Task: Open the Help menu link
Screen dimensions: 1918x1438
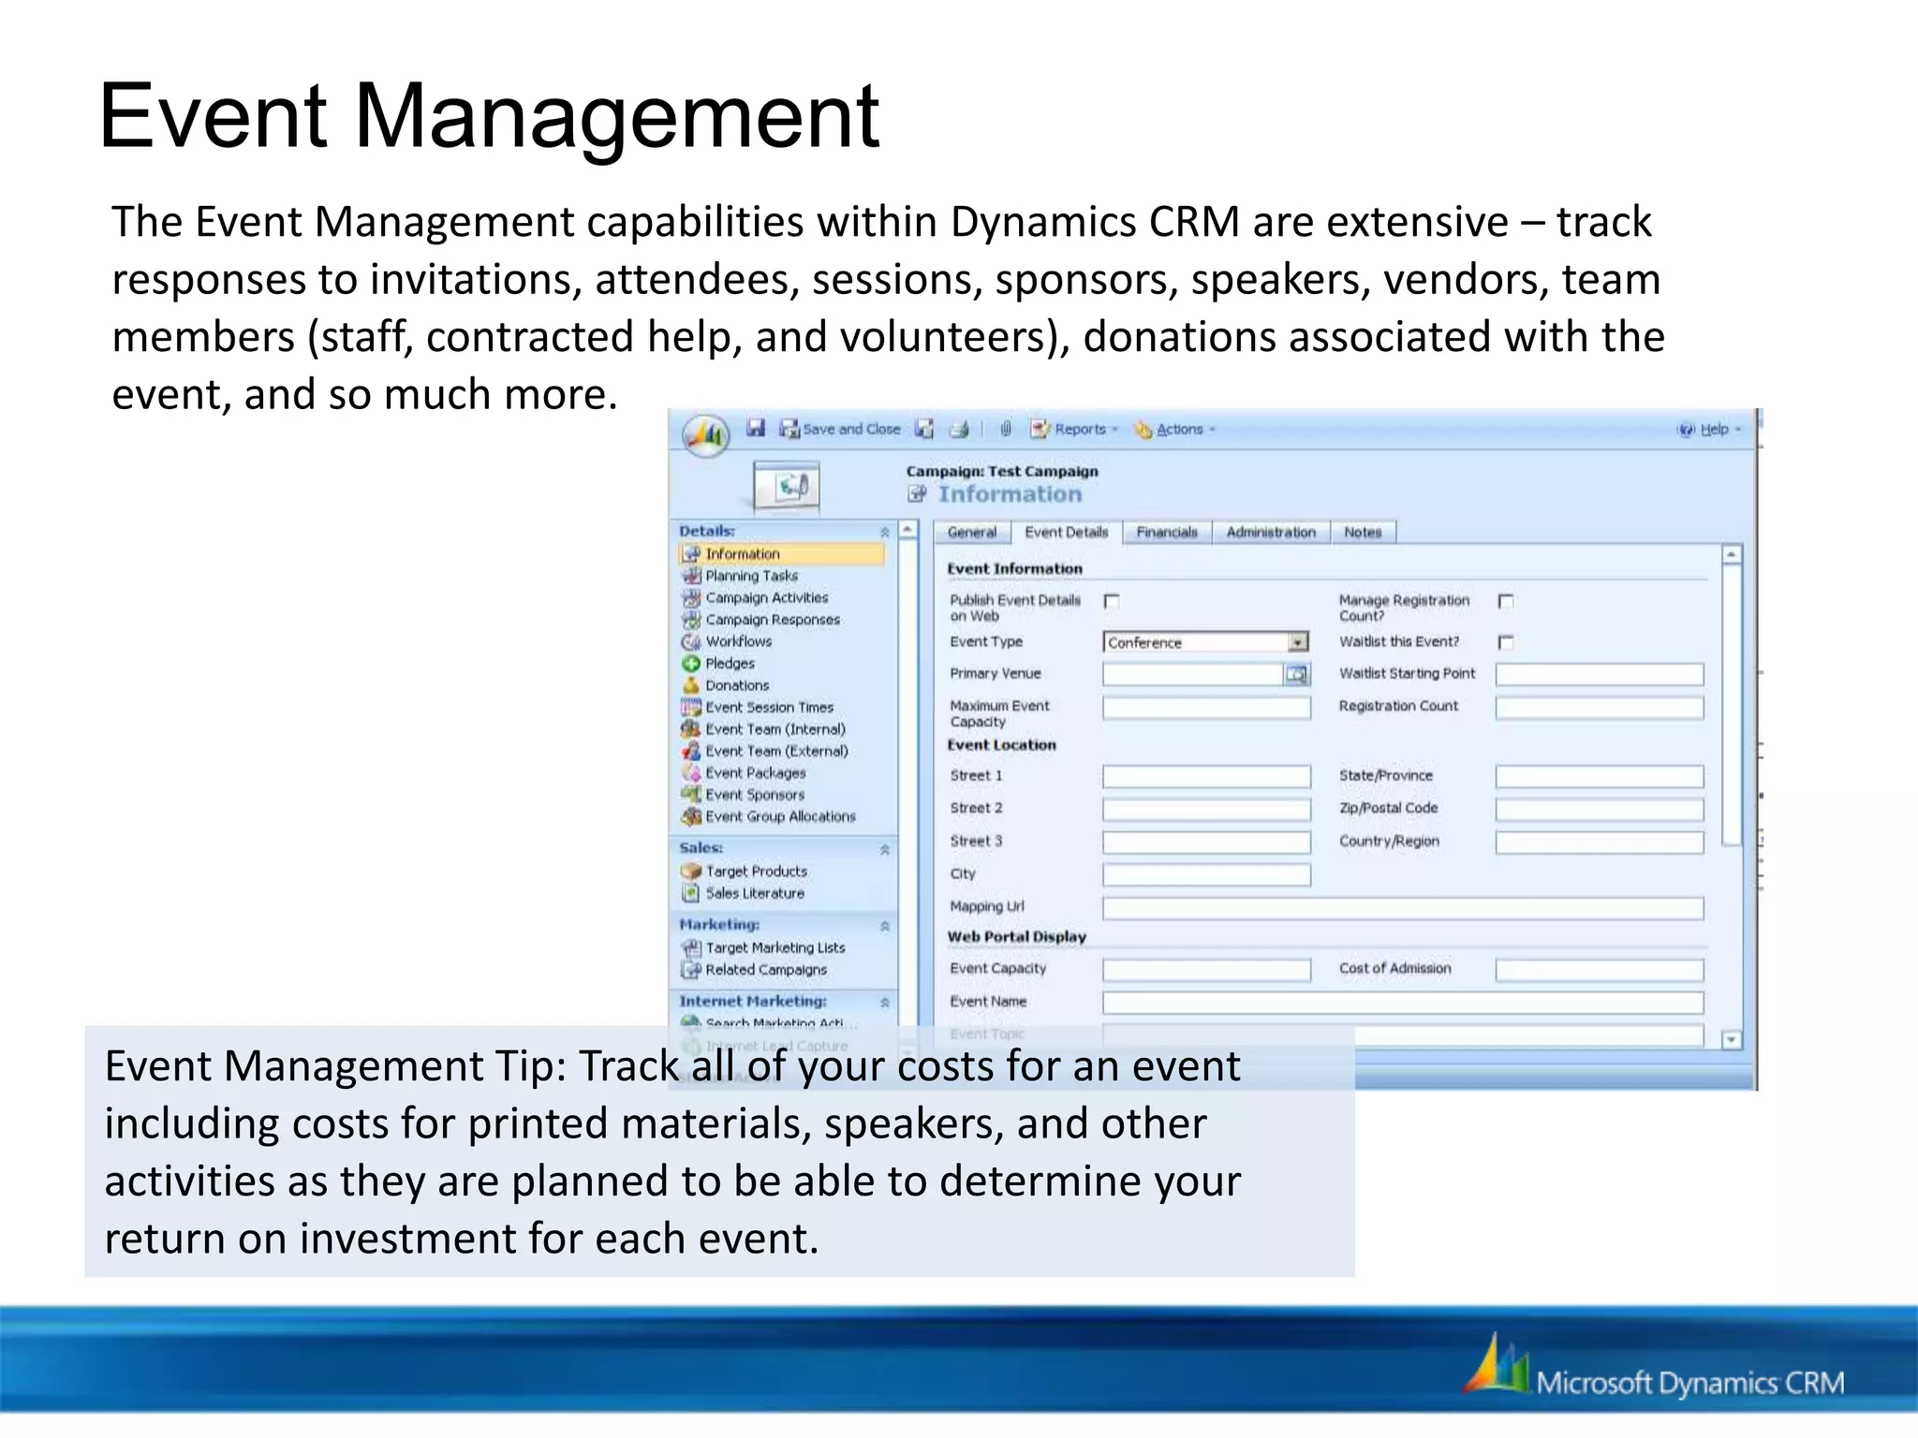Action: coord(1712,430)
